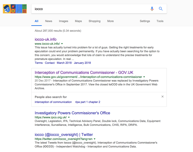Viewport: 193px width, 152px height.
Task: Click the twitter.com/iocco_oversight green URL
Action: 64,139
